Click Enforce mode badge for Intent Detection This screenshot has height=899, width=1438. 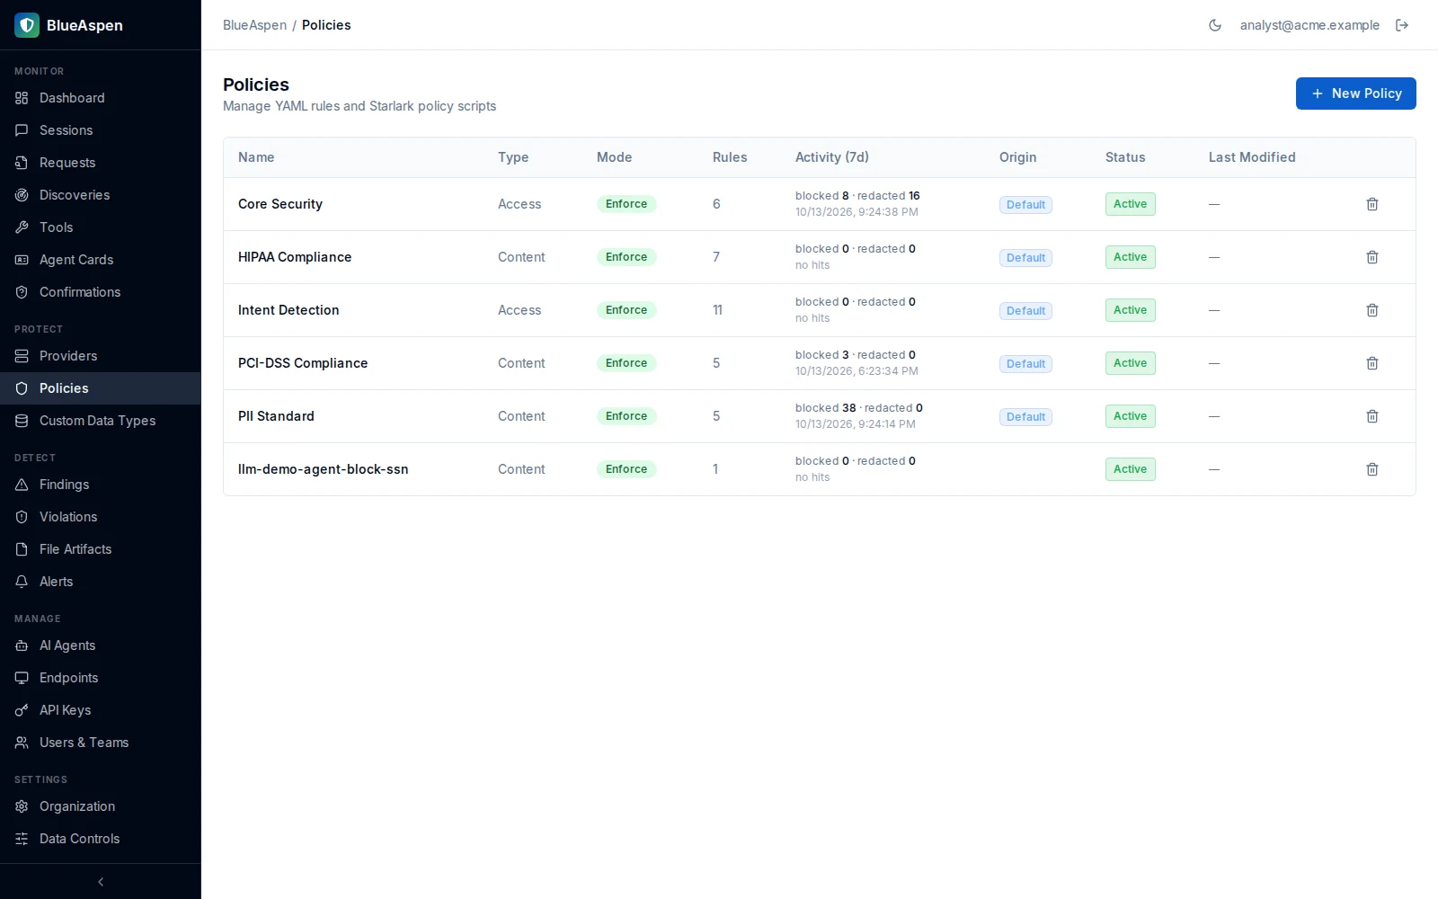(626, 310)
